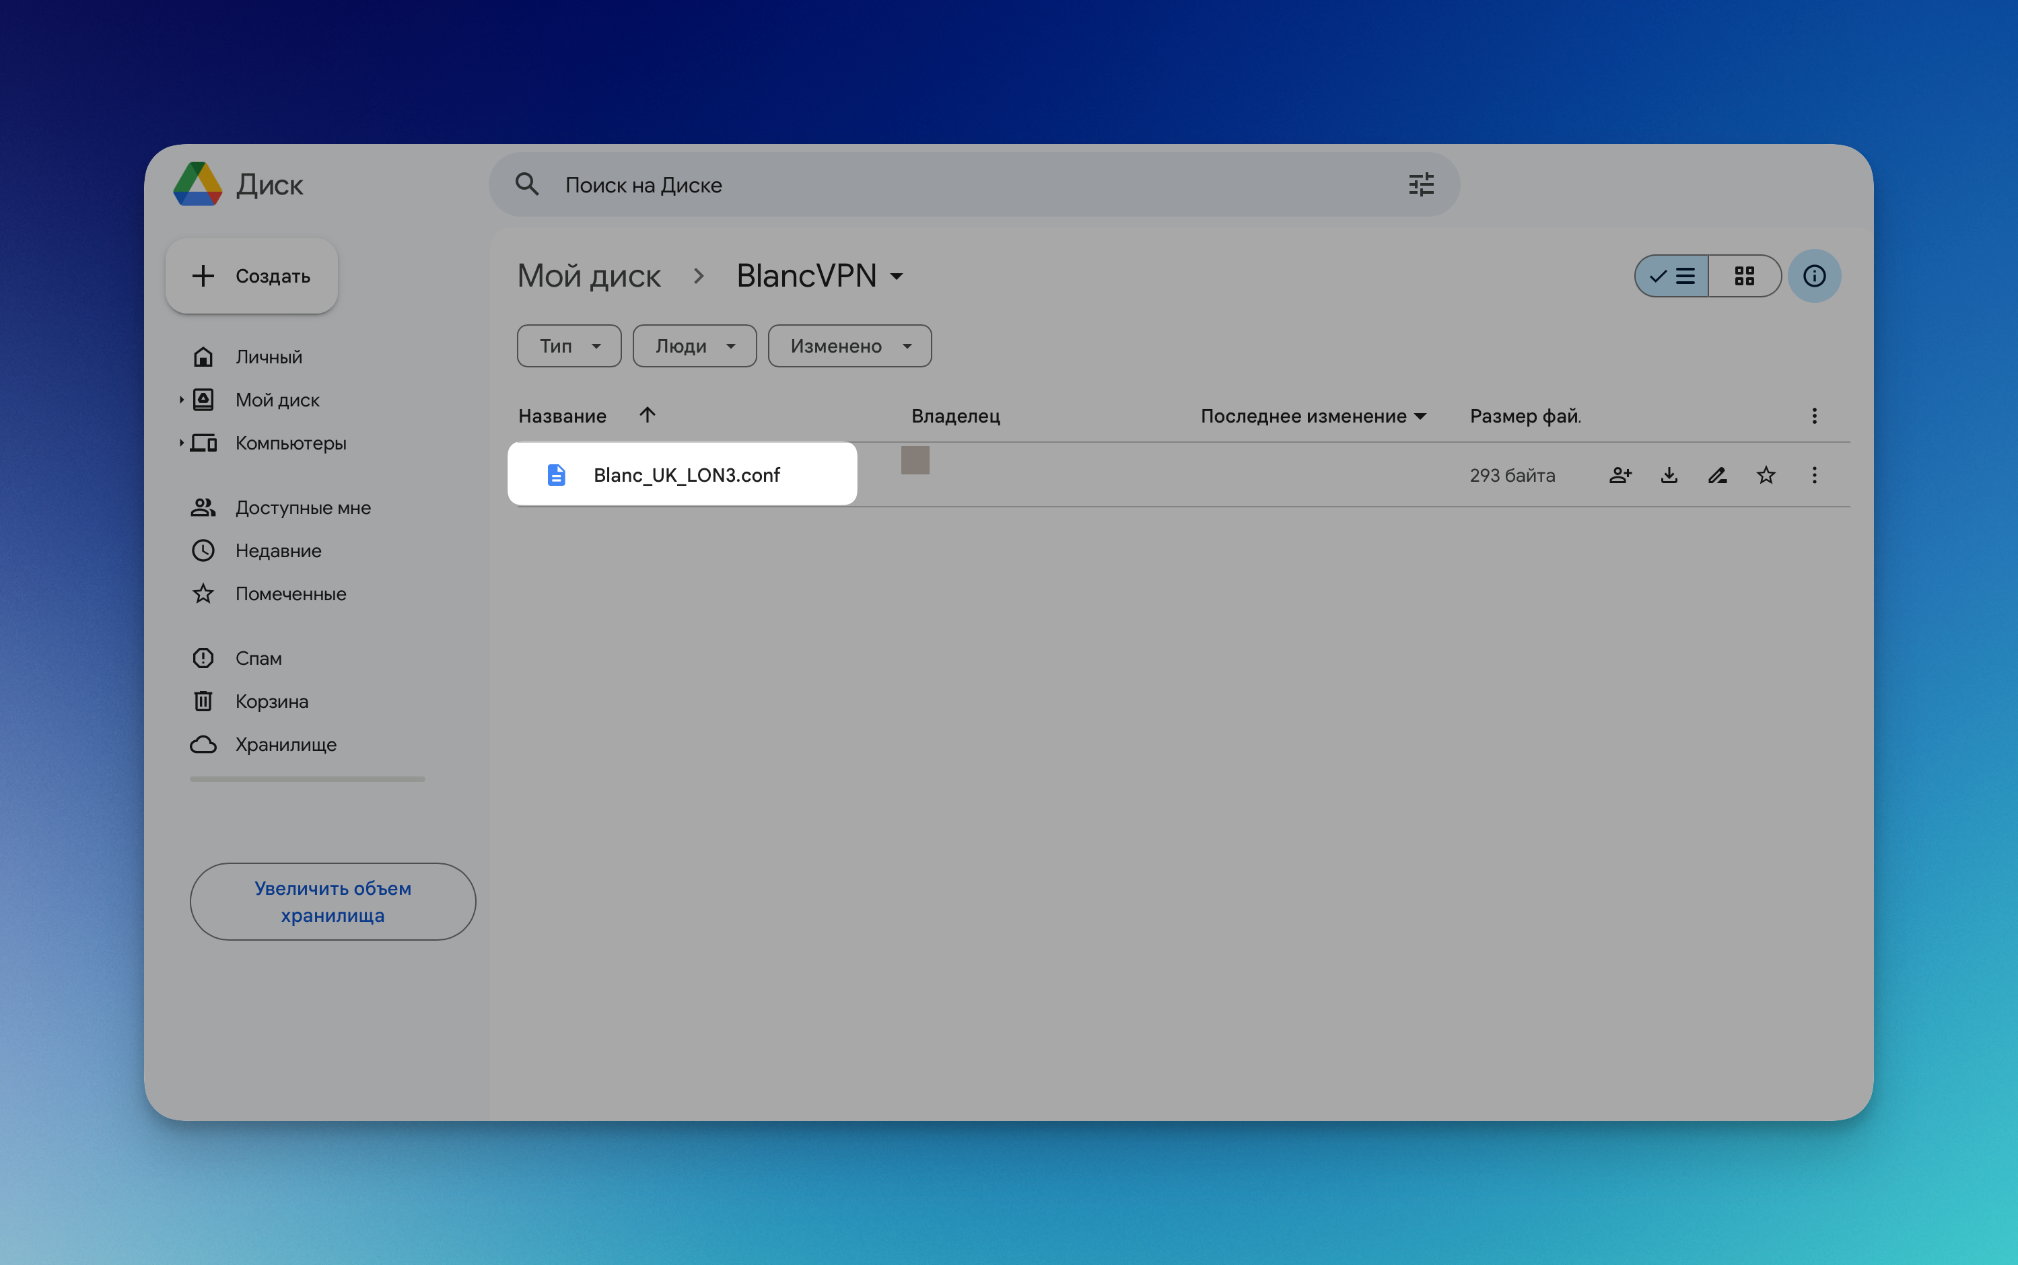Open the Тип filter dropdown

569,347
